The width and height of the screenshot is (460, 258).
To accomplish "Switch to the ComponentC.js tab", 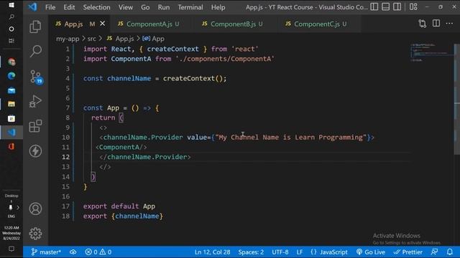I will [x=318, y=24].
